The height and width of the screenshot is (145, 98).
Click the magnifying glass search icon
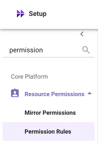(86, 50)
